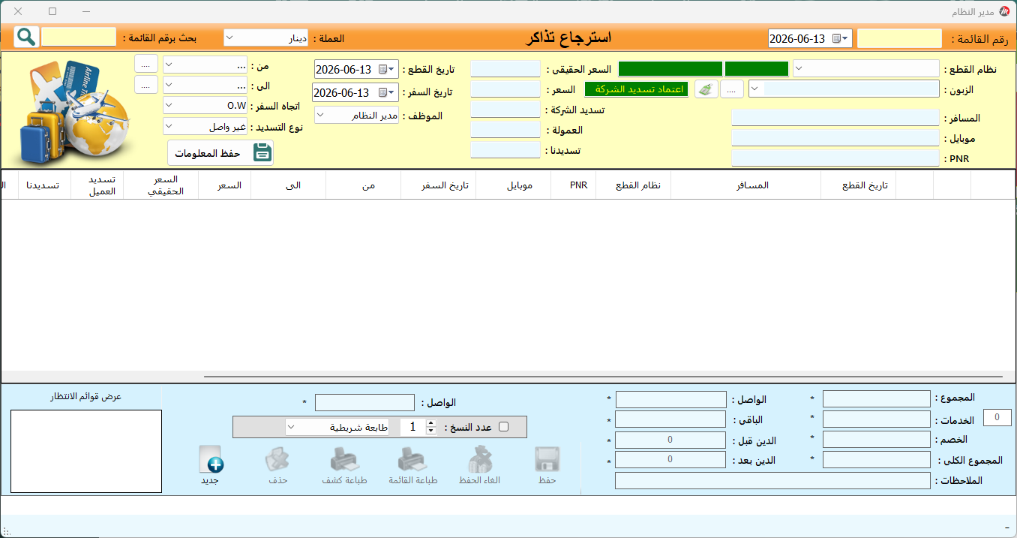
Task: Click the narrow green bar beside نظام القطع
Action: pyautogui.click(x=757, y=69)
